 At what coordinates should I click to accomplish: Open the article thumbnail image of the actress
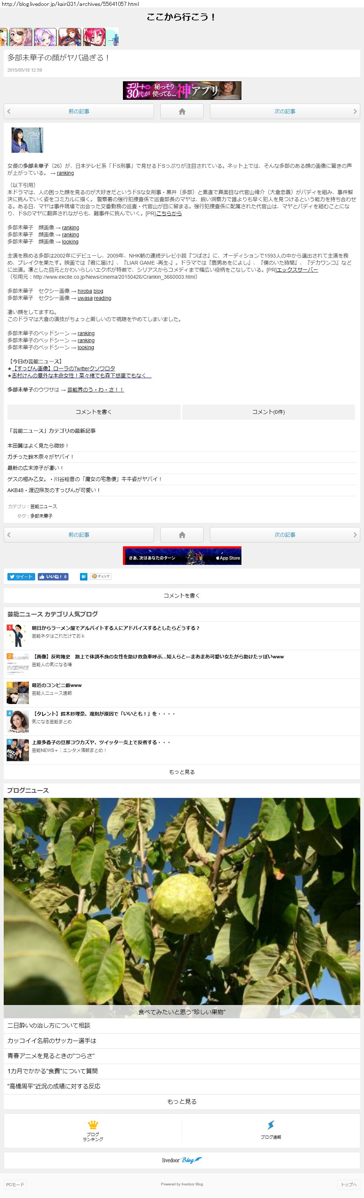[x=27, y=140]
